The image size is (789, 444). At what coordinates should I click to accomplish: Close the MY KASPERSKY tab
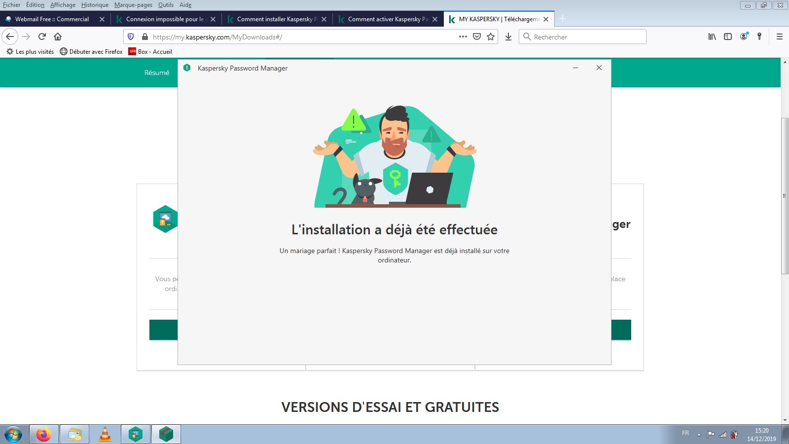point(546,19)
